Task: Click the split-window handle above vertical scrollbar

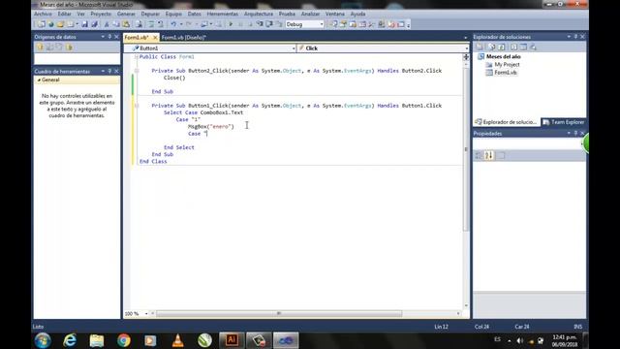Action: (466, 57)
